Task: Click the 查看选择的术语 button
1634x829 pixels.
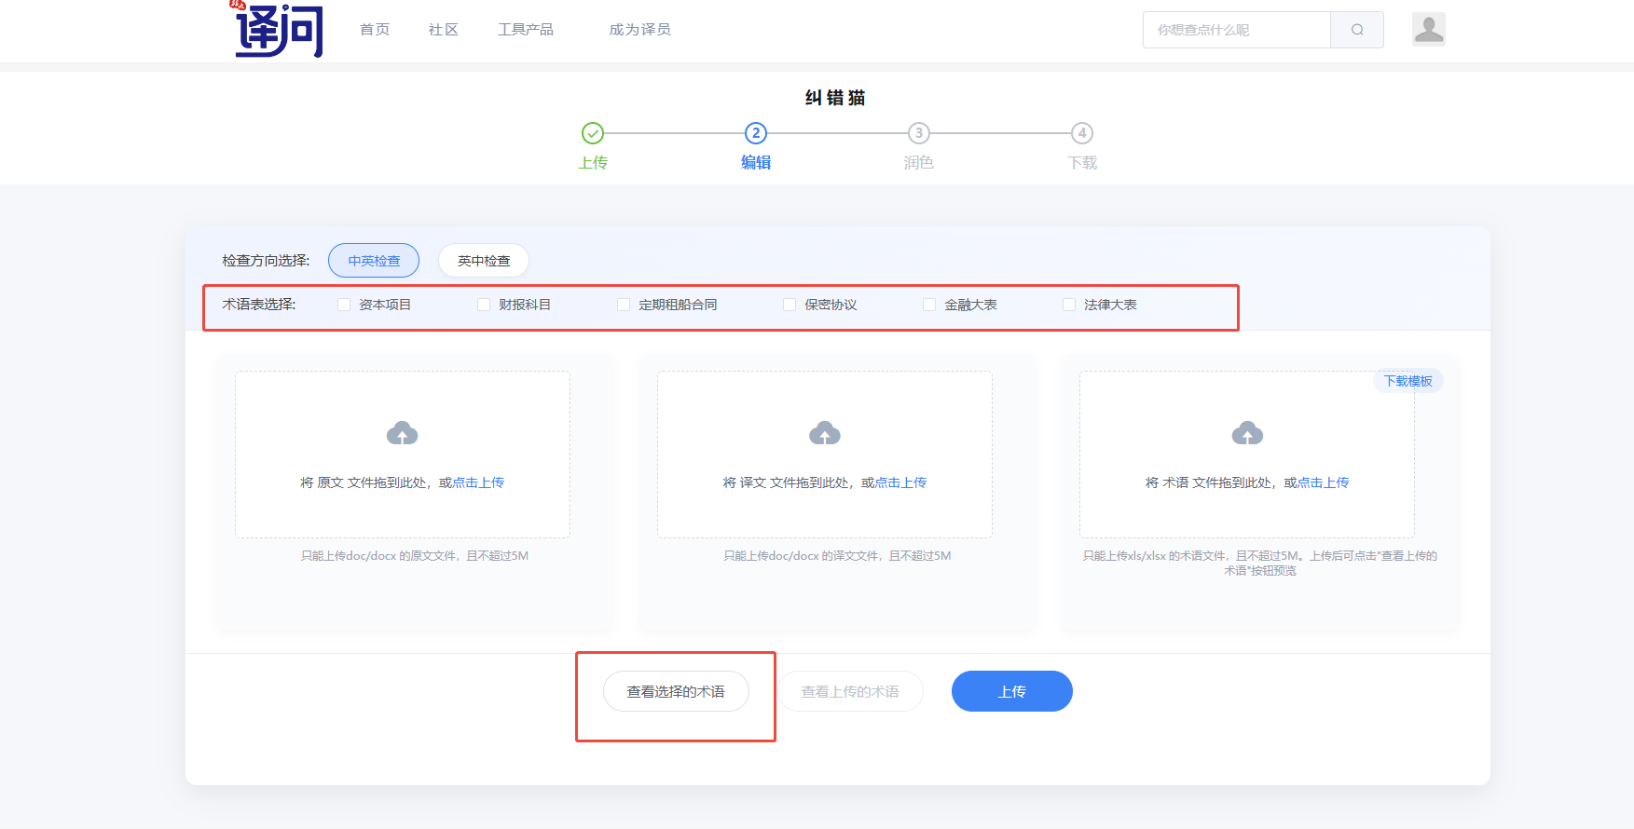Action: pyautogui.click(x=676, y=691)
